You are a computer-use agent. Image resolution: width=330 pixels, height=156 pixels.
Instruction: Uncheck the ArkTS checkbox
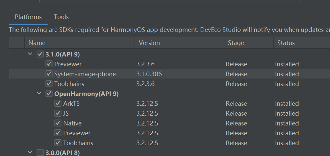tap(58, 103)
